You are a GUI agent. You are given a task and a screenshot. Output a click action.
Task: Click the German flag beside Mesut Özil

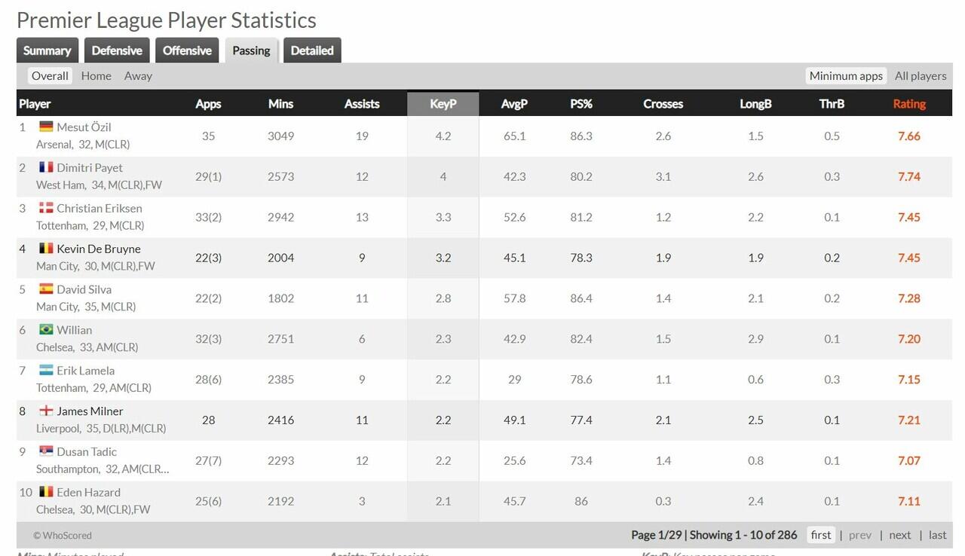tap(46, 127)
